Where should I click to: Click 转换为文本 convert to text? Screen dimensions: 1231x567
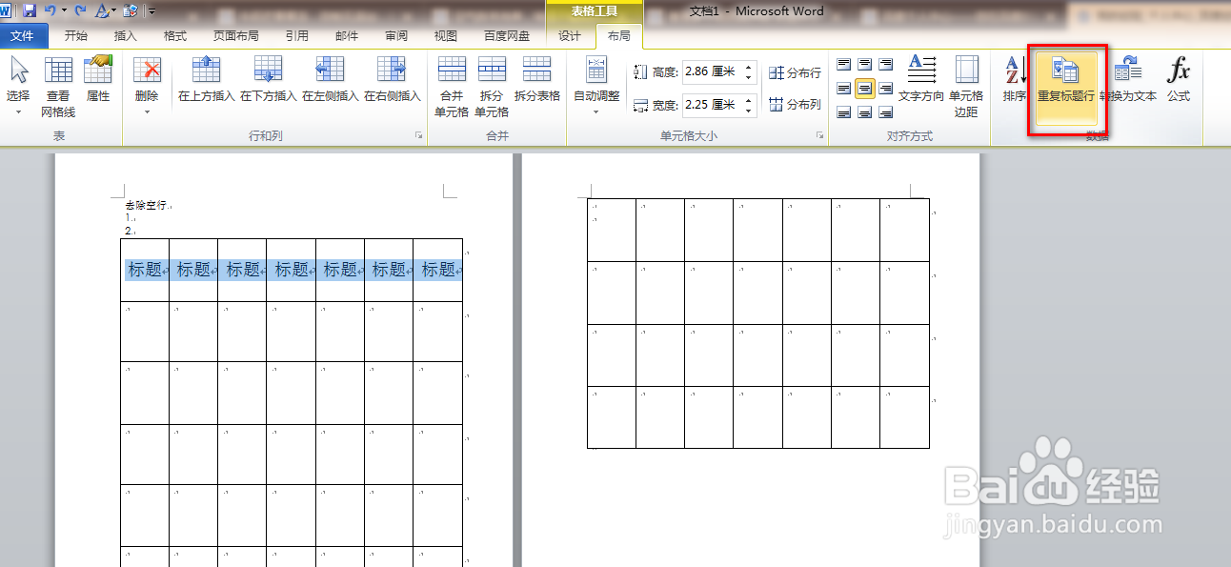click(1128, 79)
